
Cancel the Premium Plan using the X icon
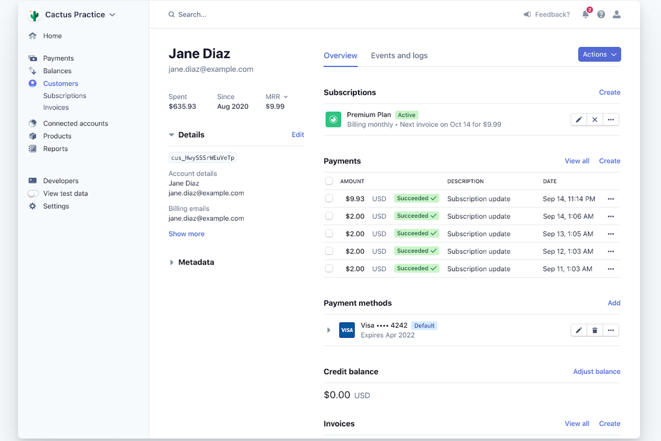(x=594, y=119)
